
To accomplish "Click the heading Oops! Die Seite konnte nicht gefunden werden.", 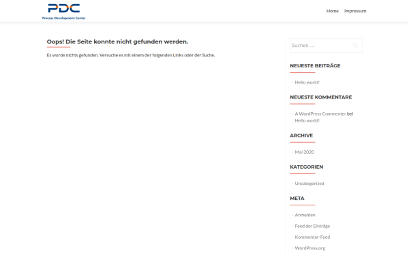I will pyautogui.click(x=117, y=41).
